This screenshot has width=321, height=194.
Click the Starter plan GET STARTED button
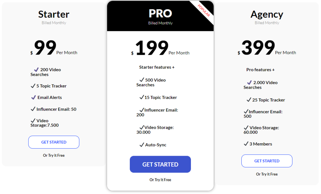point(54,142)
